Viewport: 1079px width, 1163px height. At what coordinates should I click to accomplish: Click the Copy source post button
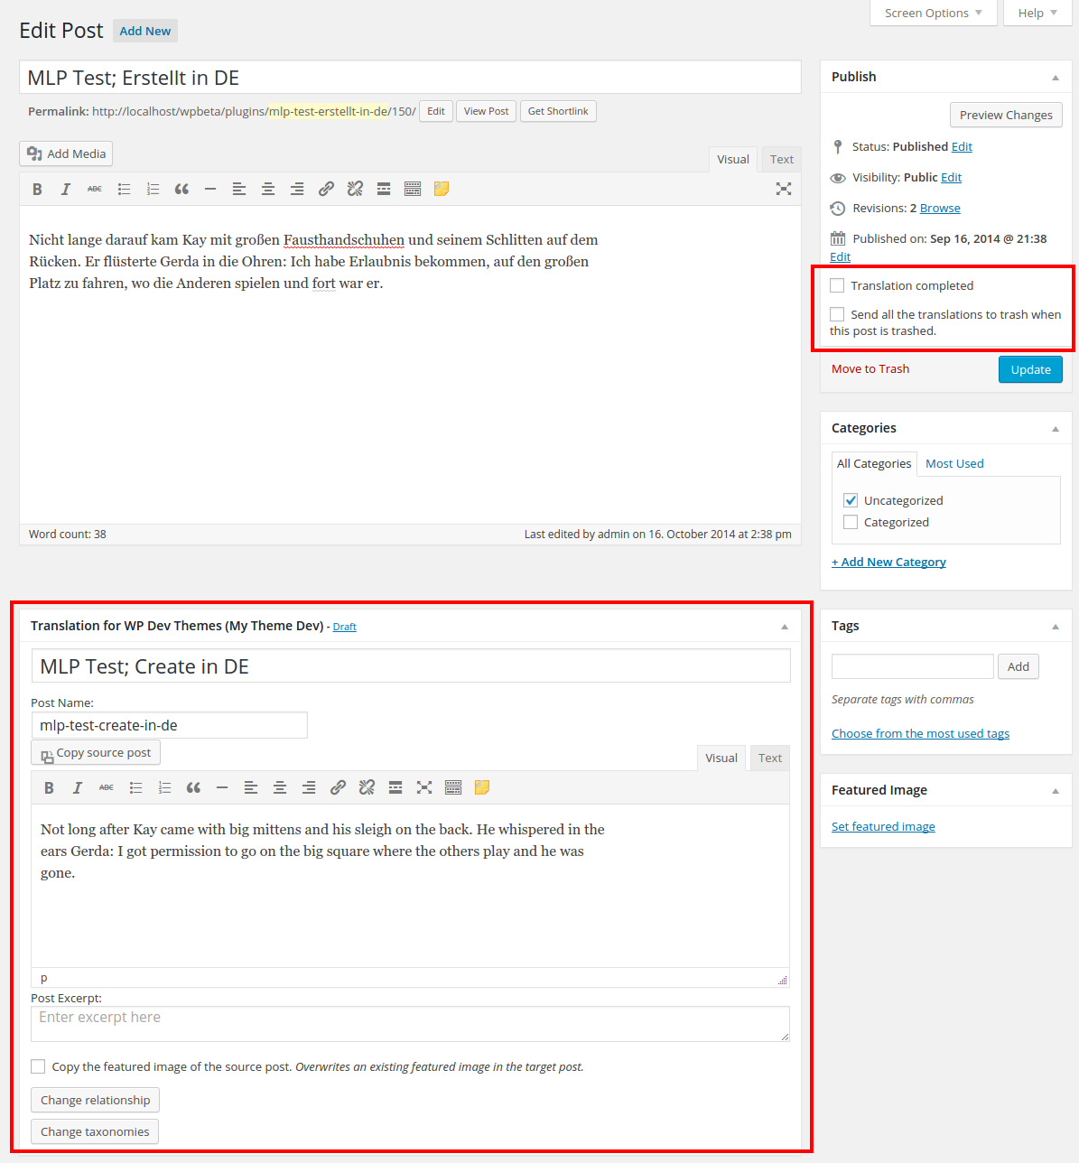click(96, 753)
